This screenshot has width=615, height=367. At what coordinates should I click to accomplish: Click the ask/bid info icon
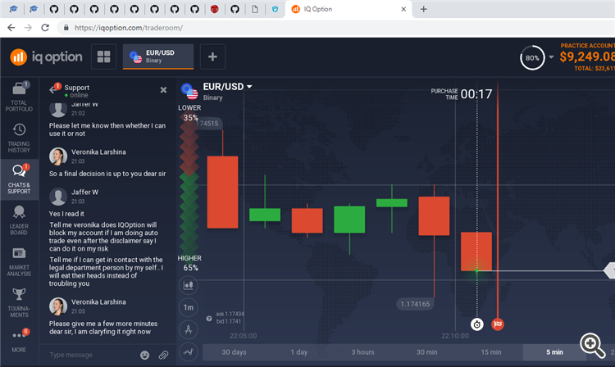coord(209,319)
